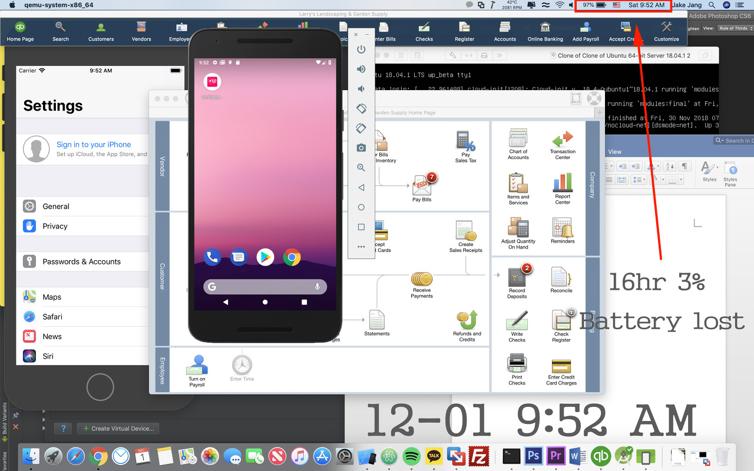754x471 pixels.
Task: Rotate emulator right using the rotate icon
Action: (361, 128)
